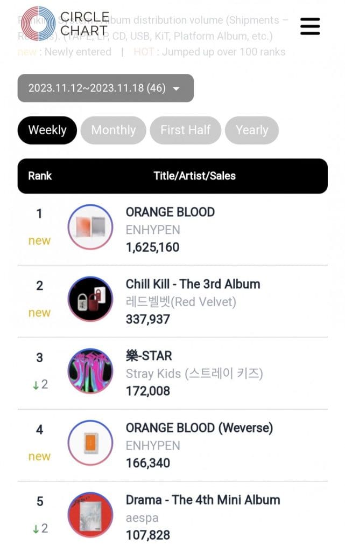Open the First Half chart view

185,130
